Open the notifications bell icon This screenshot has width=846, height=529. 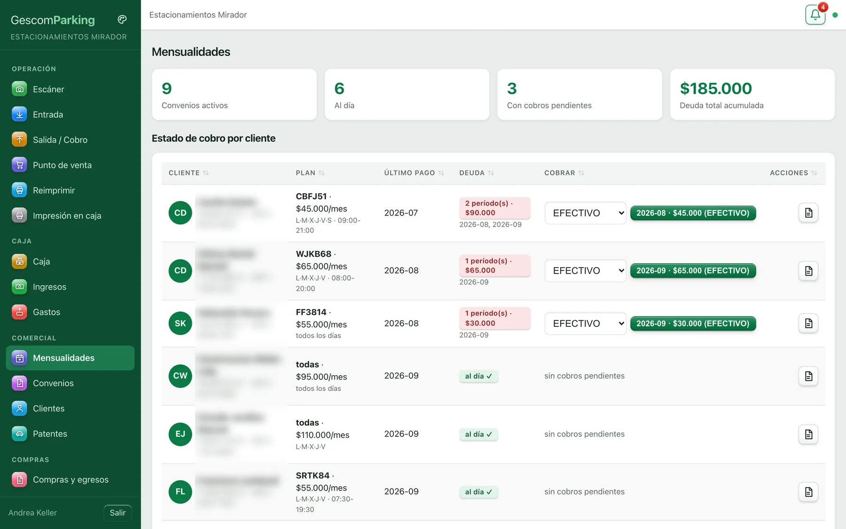[x=815, y=15]
